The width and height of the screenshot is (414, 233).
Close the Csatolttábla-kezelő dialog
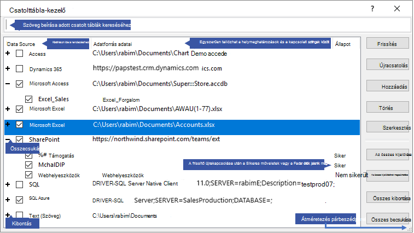397,9
